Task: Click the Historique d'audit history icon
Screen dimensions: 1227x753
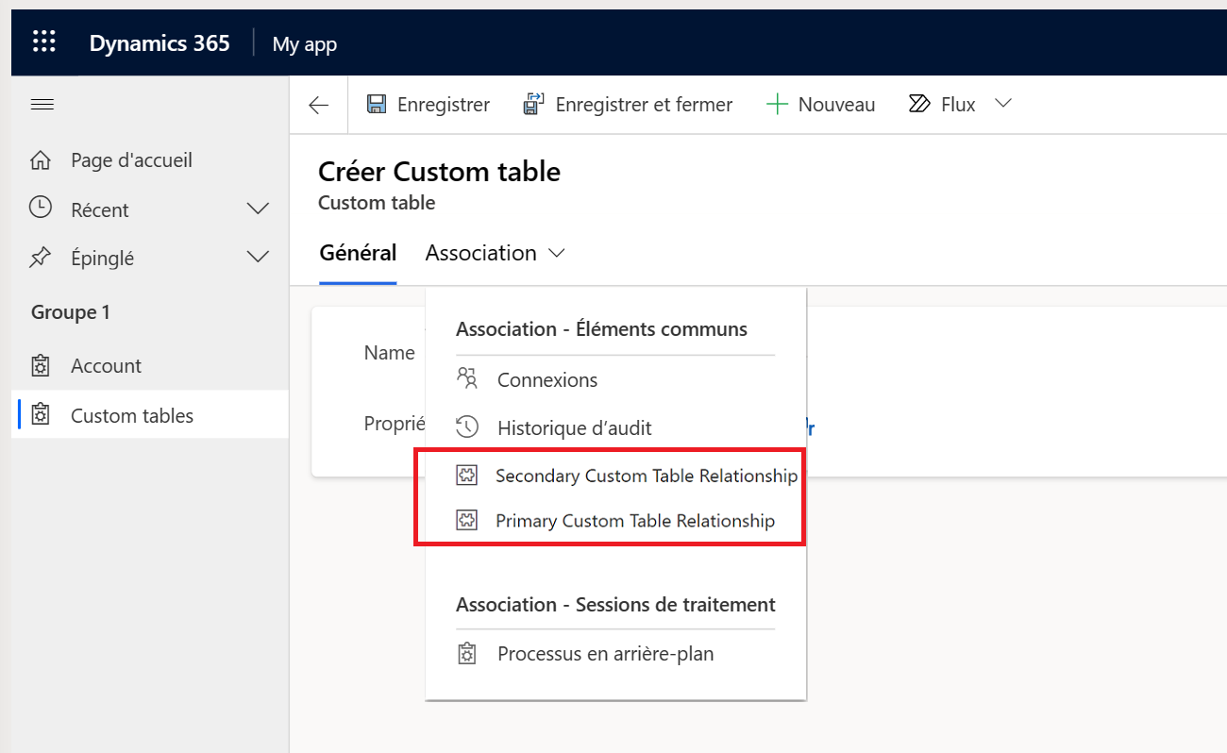Action: click(x=467, y=427)
